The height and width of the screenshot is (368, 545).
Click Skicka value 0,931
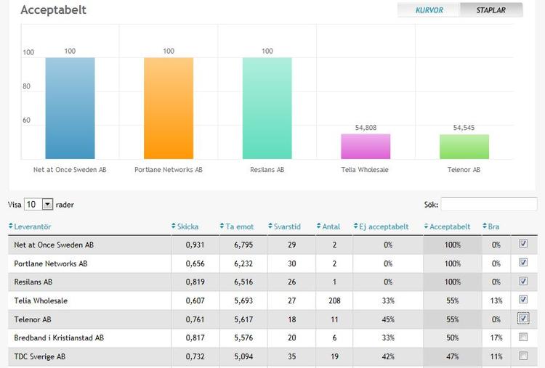(195, 245)
